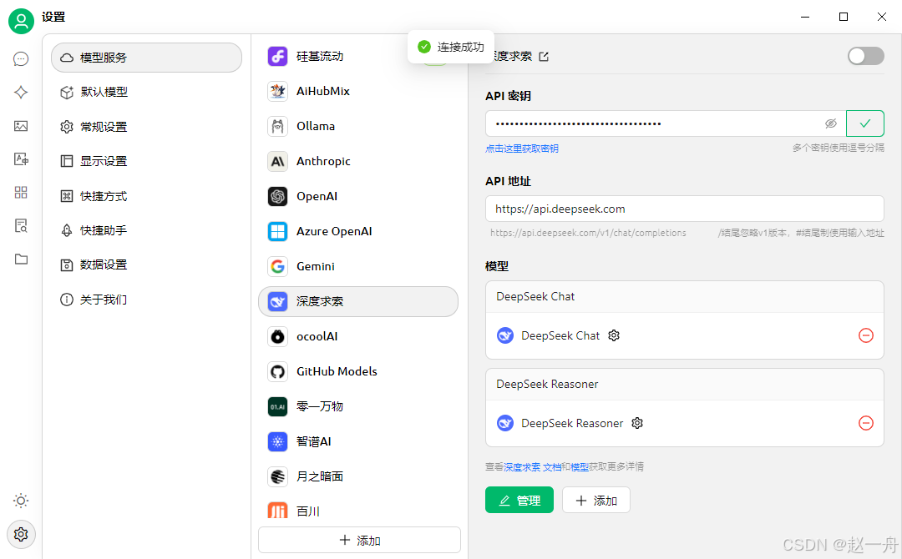
Task: Select the AiHubMix provider
Action: point(357,91)
